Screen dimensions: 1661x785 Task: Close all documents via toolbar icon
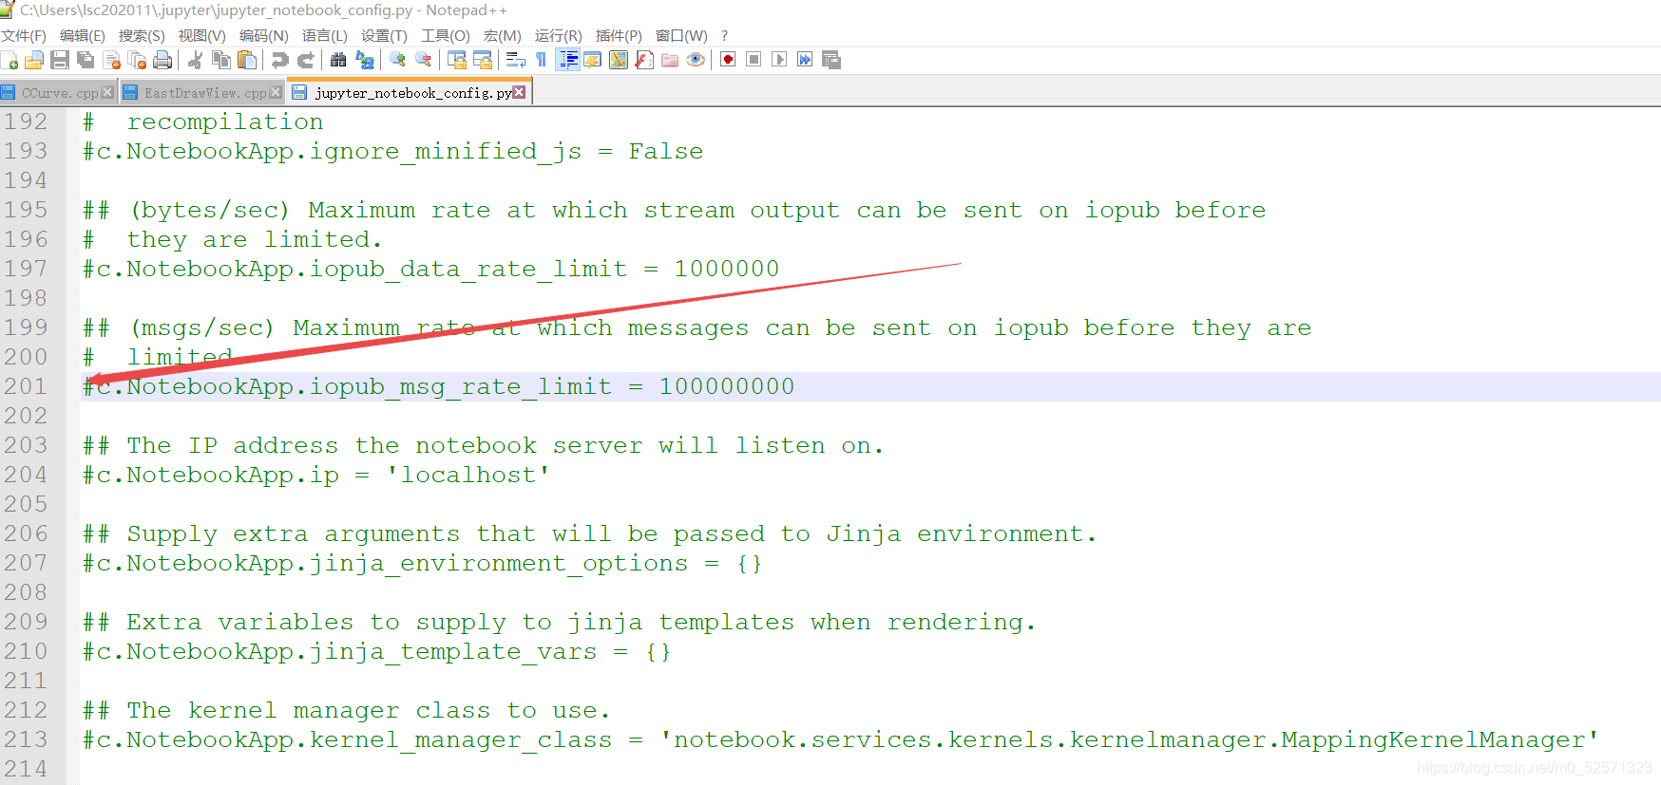coord(137,60)
